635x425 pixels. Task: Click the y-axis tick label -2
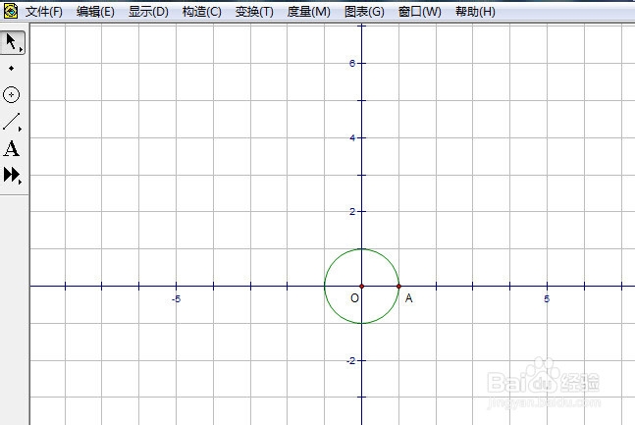pyautogui.click(x=350, y=360)
